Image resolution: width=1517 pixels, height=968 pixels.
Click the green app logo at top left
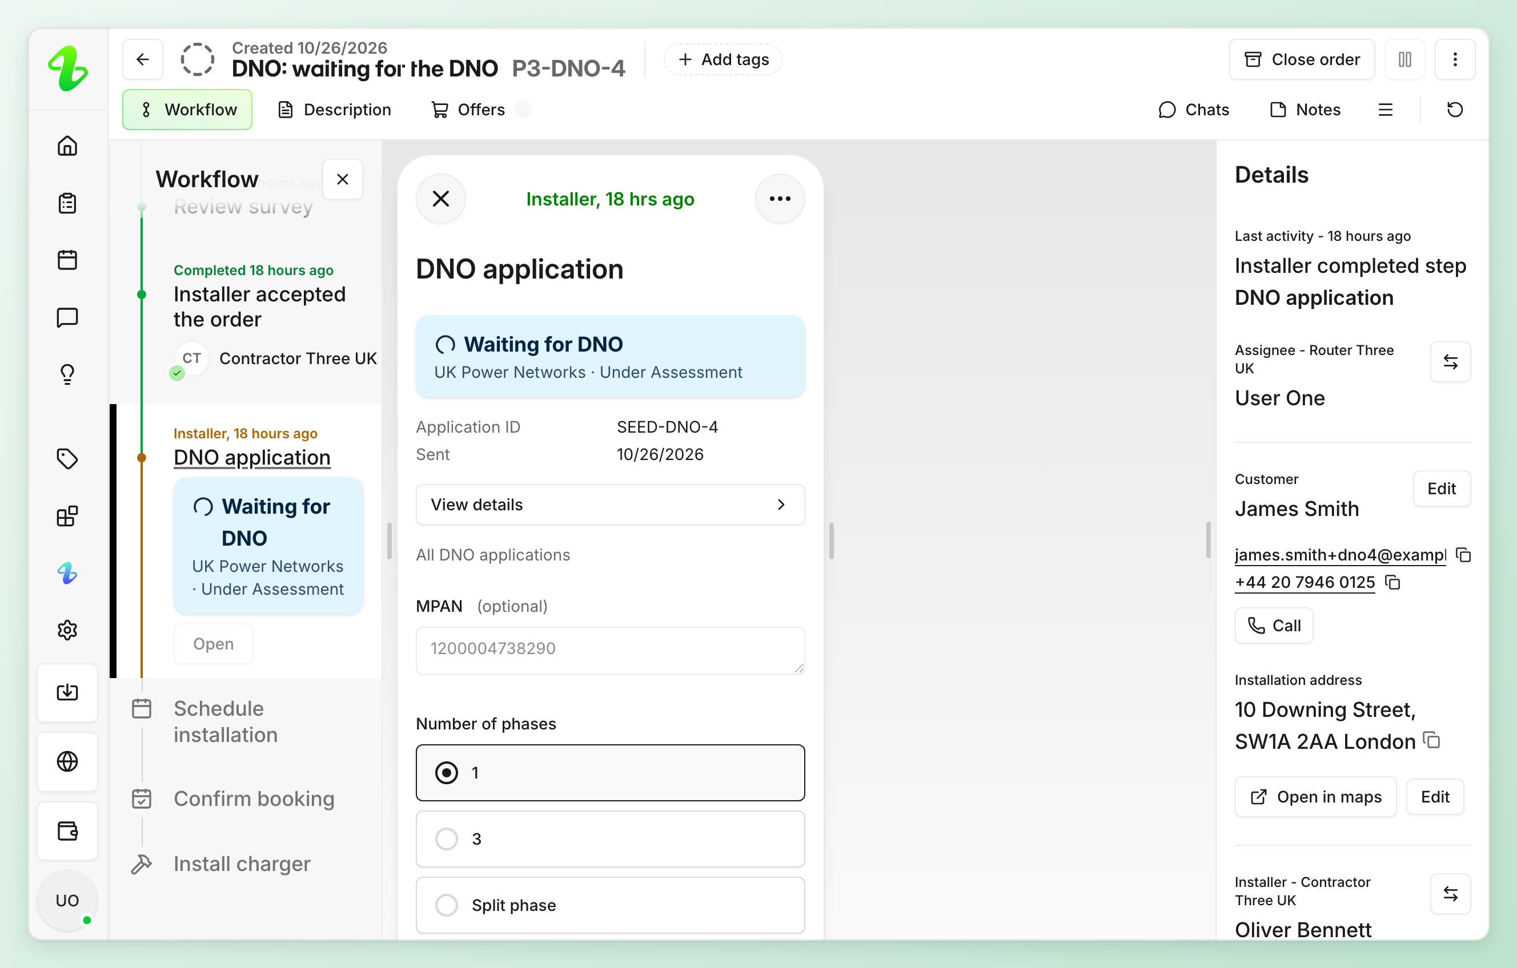point(68,68)
